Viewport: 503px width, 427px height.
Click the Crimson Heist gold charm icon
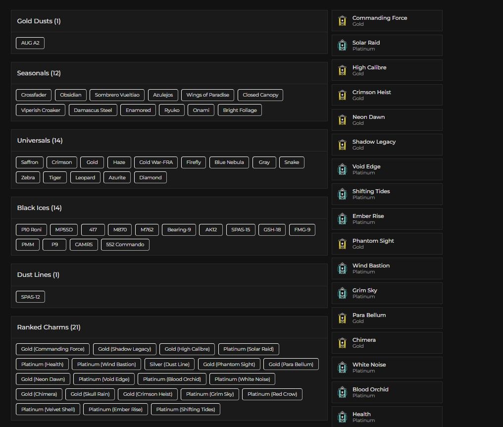342,95
